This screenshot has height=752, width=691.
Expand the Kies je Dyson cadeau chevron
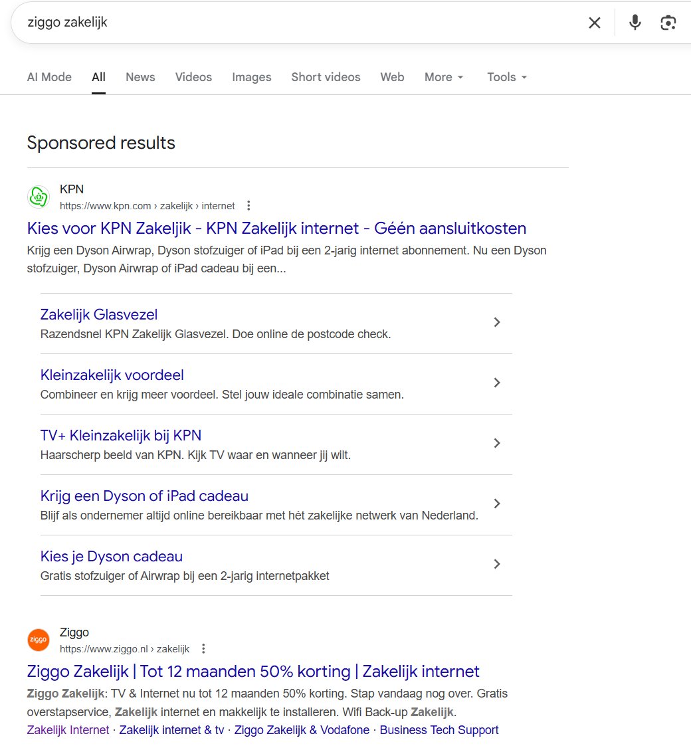497,564
